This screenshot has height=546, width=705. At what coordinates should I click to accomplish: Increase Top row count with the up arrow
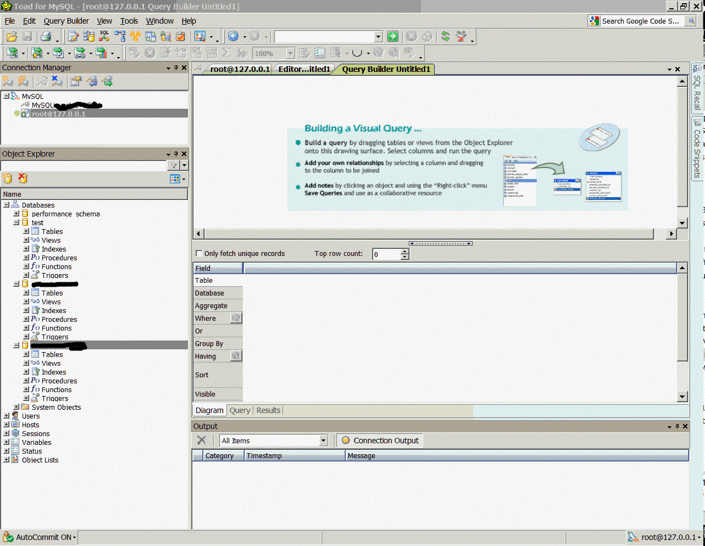click(x=405, y=252)
